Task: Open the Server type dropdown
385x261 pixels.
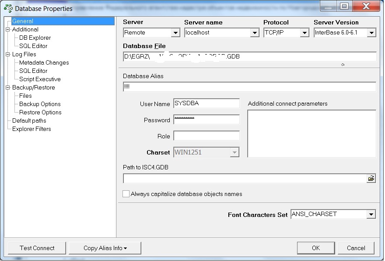Action: [175, 33]
